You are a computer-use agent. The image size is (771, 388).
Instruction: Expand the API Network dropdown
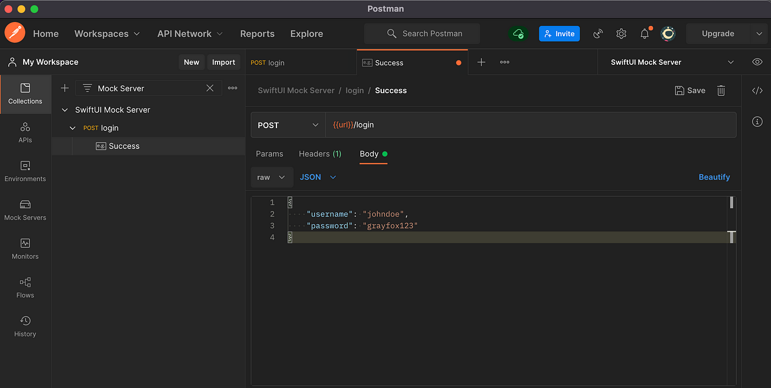click(x=190, y=34)
